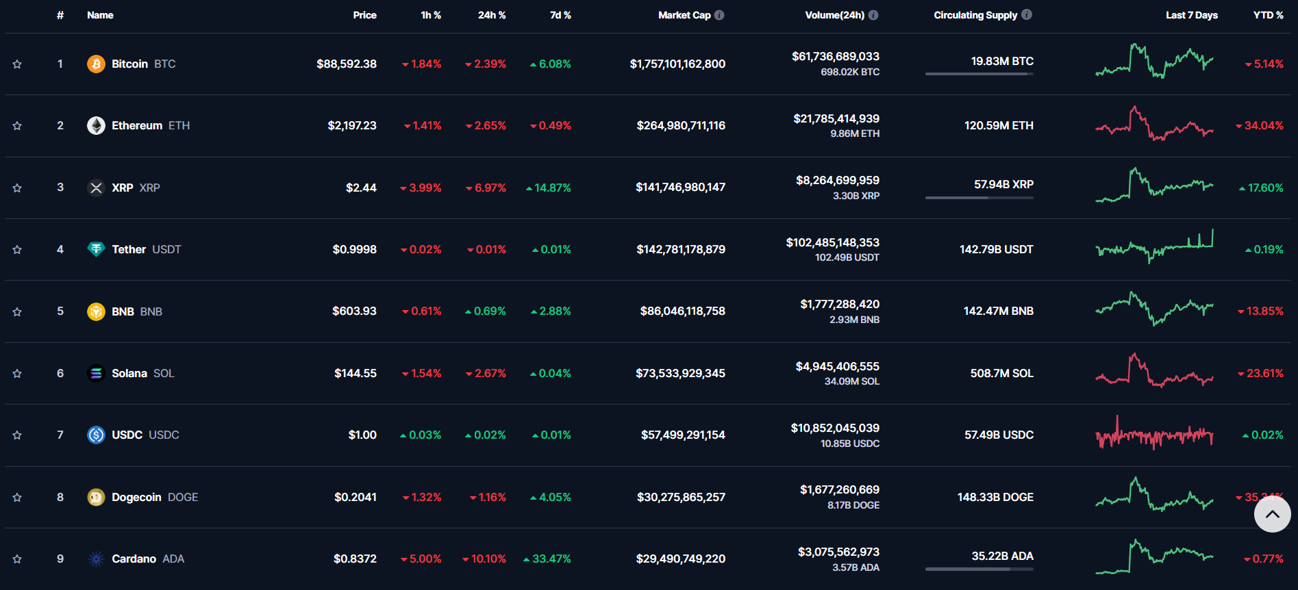The width and height of the screenshot is (1298, 590).
Task: Toggle the XRP watchlist star
Action: pos(17,188)
